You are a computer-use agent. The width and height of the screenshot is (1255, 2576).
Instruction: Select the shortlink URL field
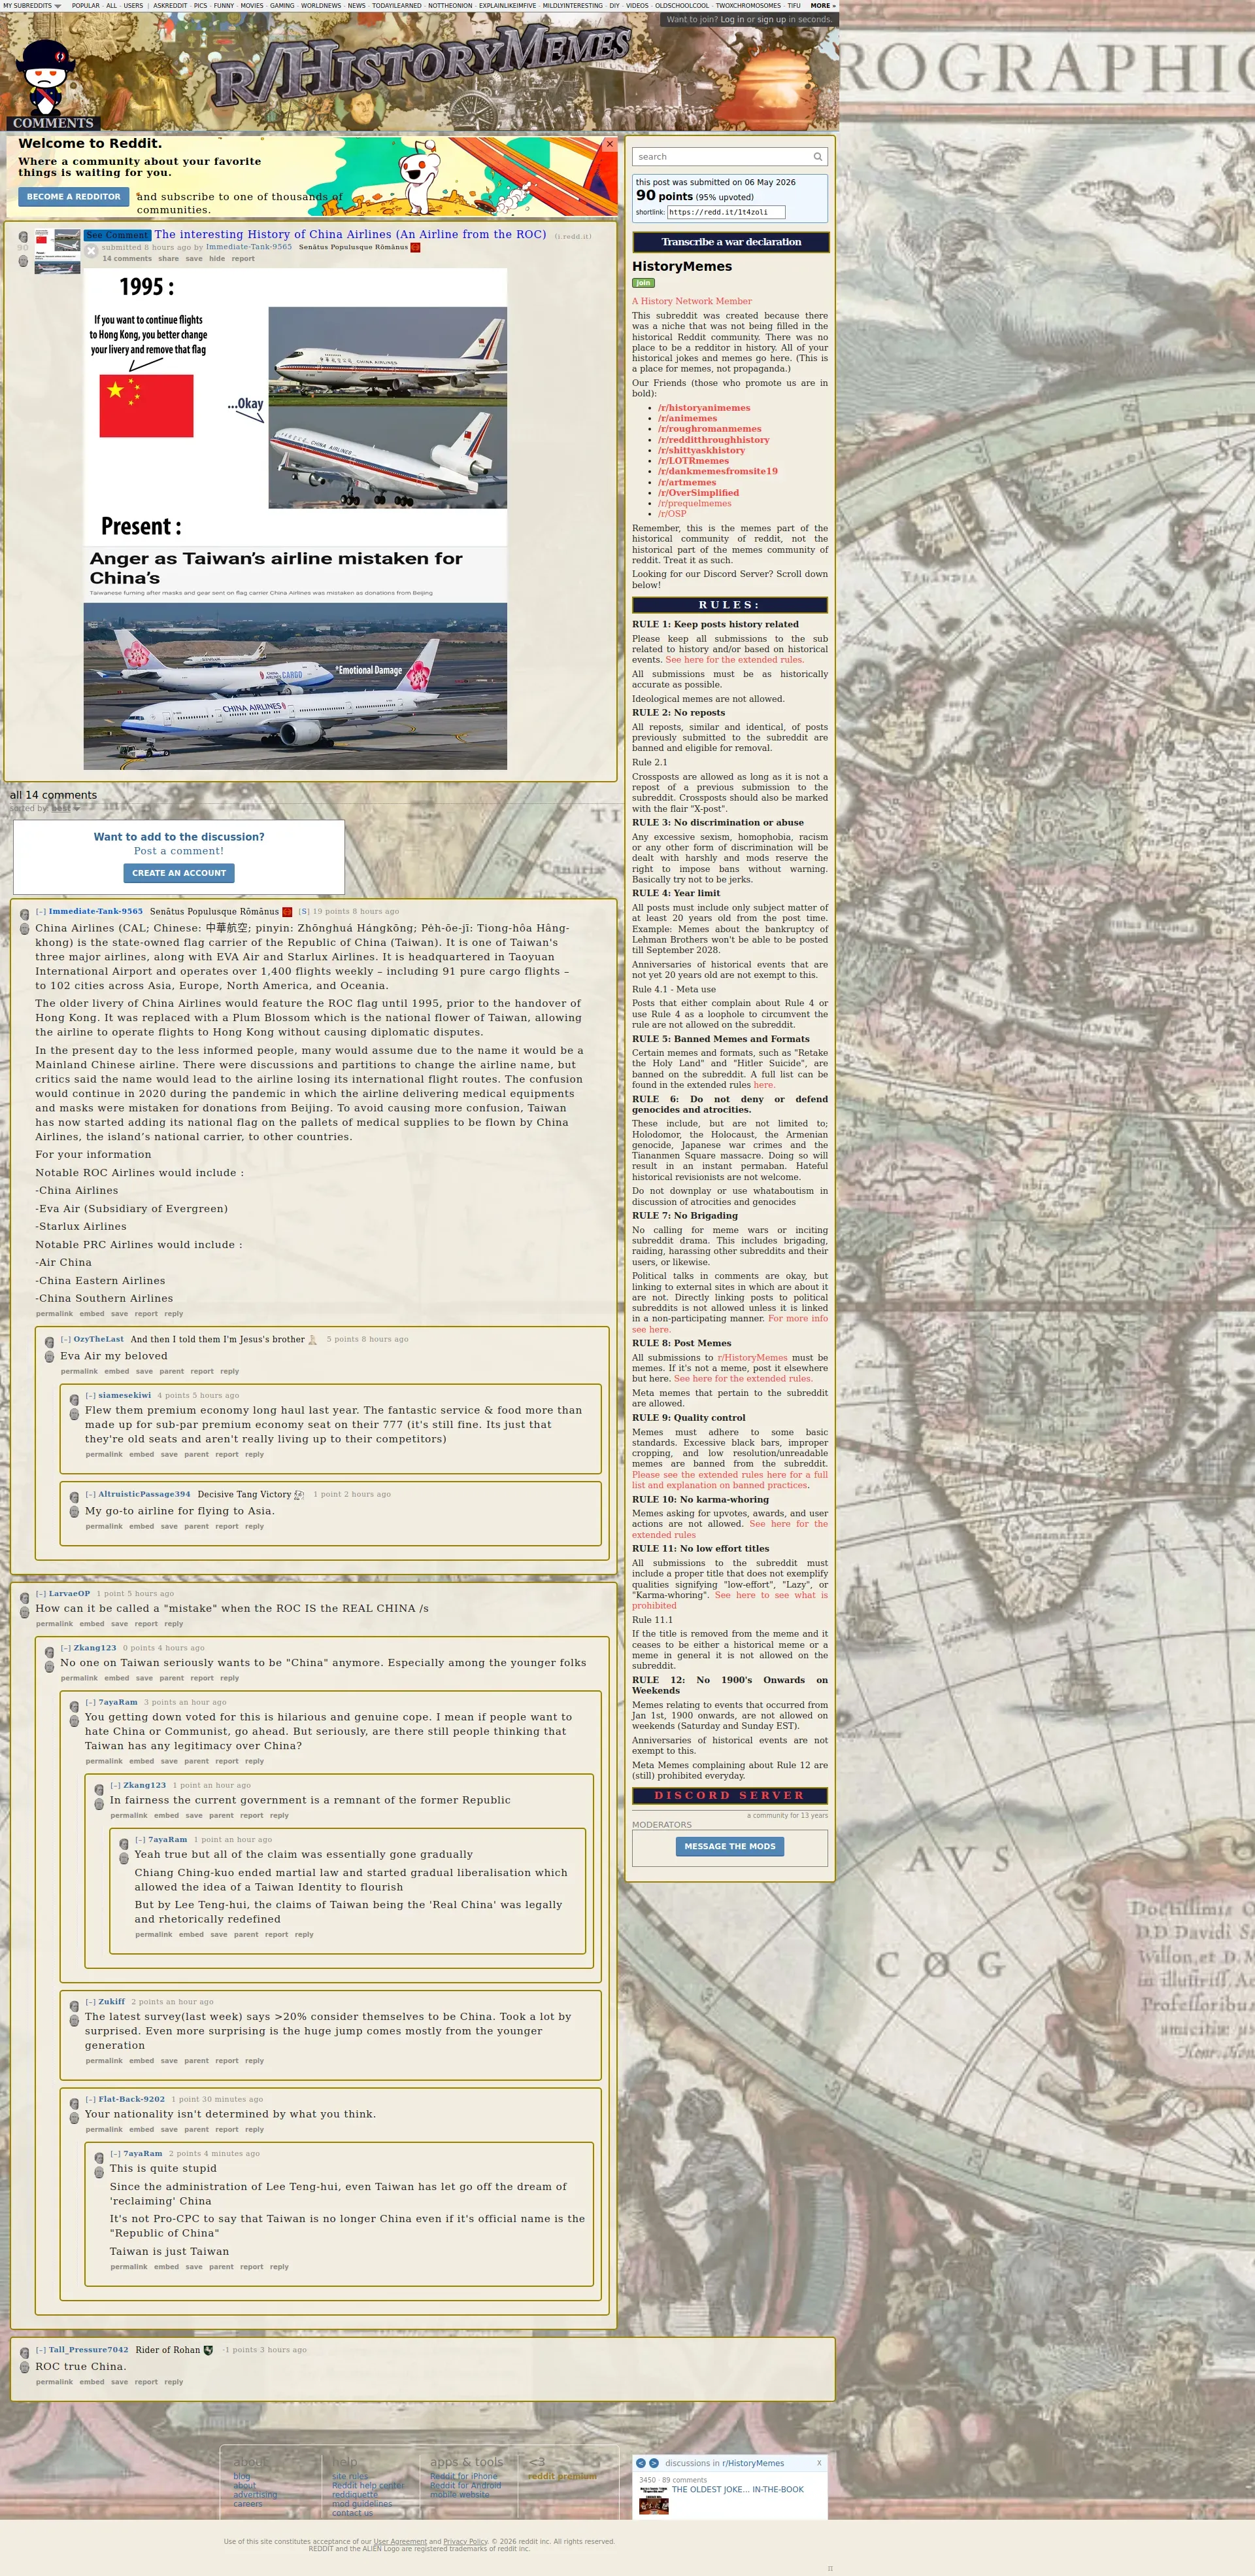(726, 212)
